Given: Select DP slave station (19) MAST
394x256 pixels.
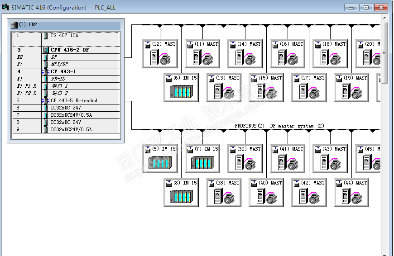Looking at the screenshot, I should [x=351, y=88].
